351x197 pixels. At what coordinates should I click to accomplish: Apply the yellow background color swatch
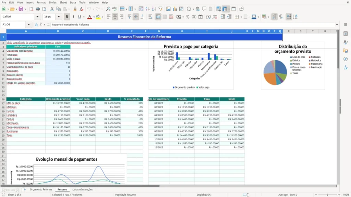98,17
